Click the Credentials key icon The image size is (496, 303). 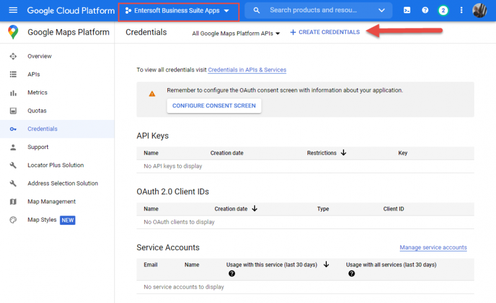[13, 129]
